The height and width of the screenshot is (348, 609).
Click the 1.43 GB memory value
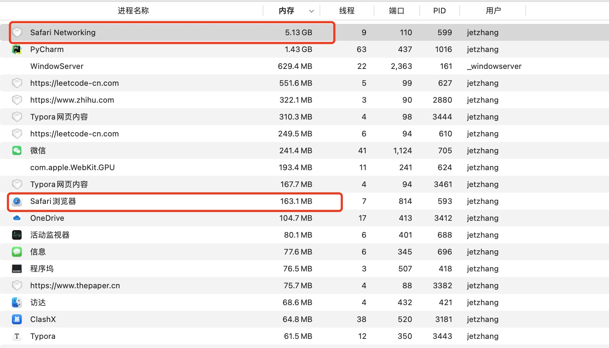[x=299, y=49]
